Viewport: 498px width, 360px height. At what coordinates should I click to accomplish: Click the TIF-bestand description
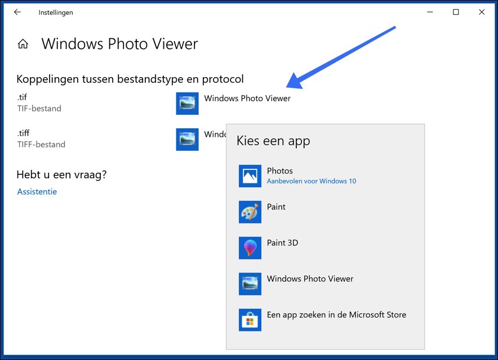[39, 109]
